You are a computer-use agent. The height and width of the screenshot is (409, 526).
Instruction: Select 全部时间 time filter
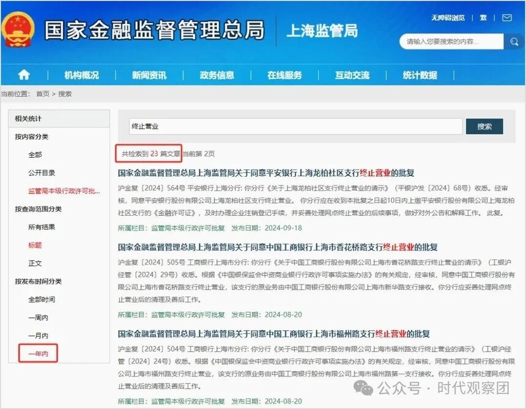[x=42, y=300]
